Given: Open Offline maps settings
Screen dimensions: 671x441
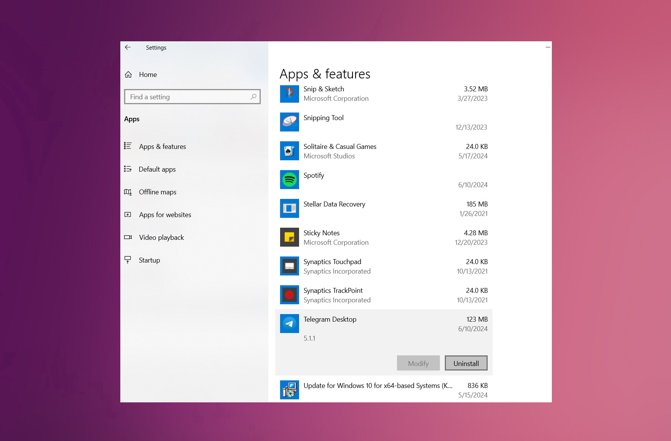Looking at the screenshot, I should pyautogui.click(x=158, y=192).
